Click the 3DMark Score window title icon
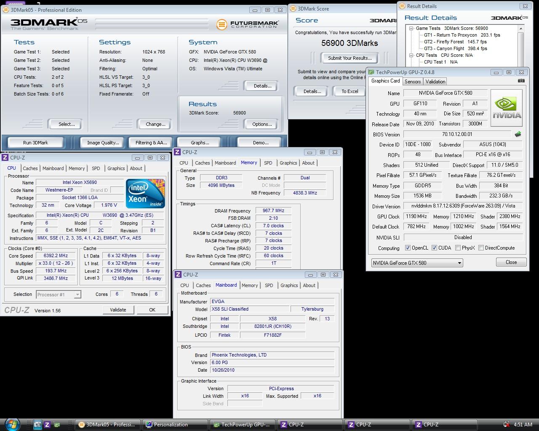This screenshot has height=431, width=539. click(x=294, y=9)
